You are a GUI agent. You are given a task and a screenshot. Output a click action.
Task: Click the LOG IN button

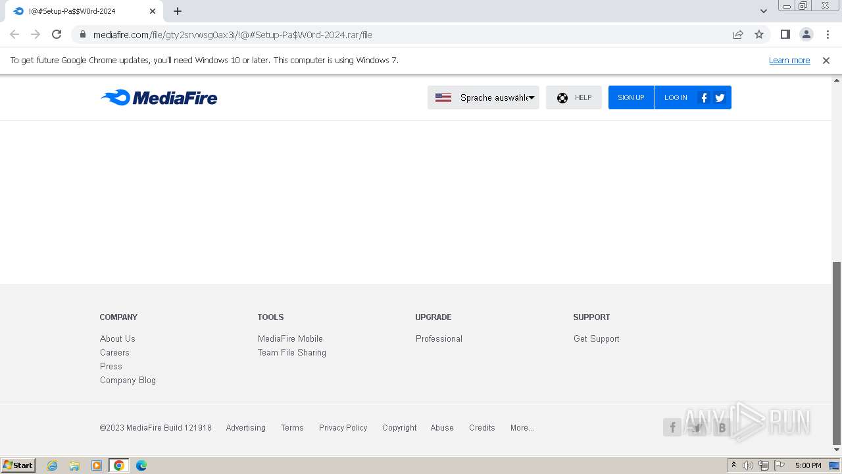coord(676,97)
